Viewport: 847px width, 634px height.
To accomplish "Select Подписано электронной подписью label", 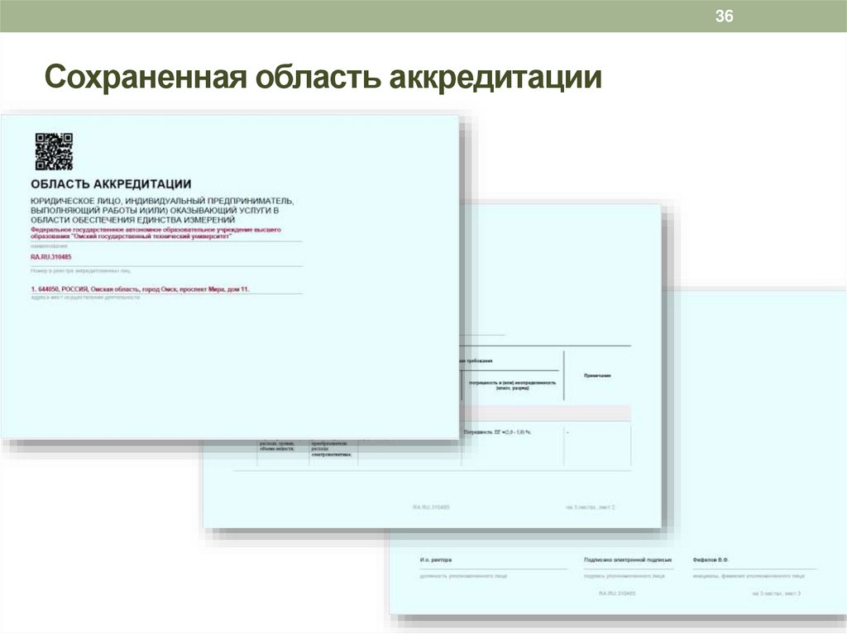I will click(x=627, y=560).
